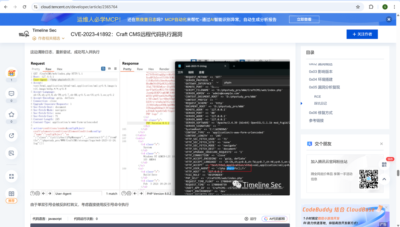This screenshot has height=227, width=400.
Task: Expand the 作者相关精选 dropdown
Action: point(49,38)
